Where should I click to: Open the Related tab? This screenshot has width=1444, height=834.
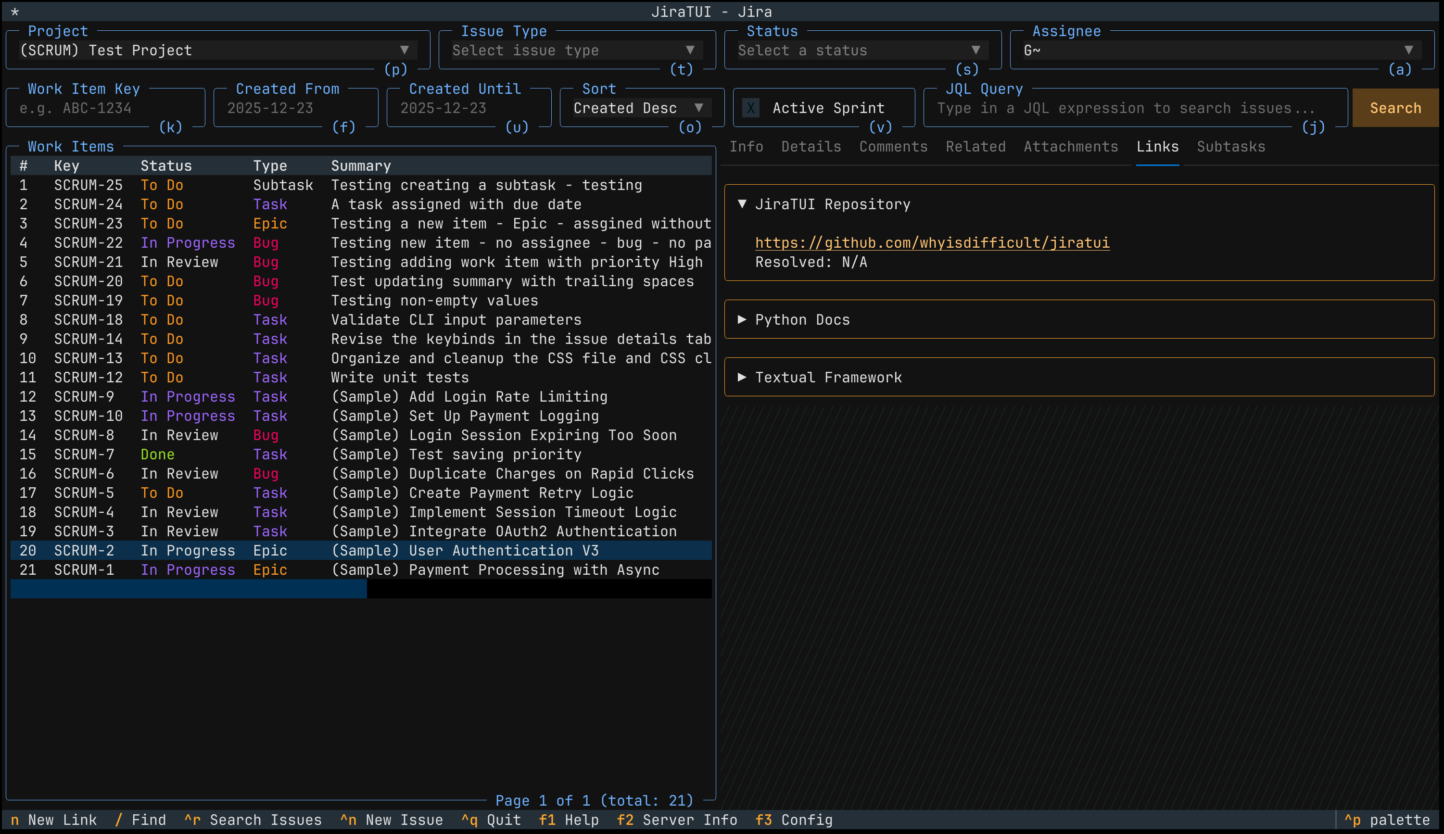(x=975, y=147)
